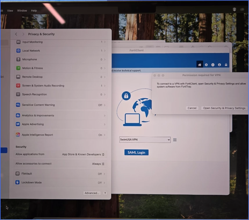Open FortiClient home icon

(x=200, y=65)
